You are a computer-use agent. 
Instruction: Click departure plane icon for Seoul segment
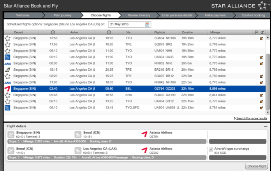click(x=11, y=151)
